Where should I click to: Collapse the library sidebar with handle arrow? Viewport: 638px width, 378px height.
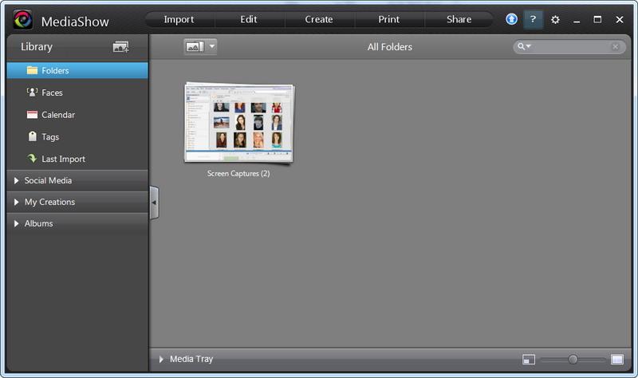(x=154, y=203)
